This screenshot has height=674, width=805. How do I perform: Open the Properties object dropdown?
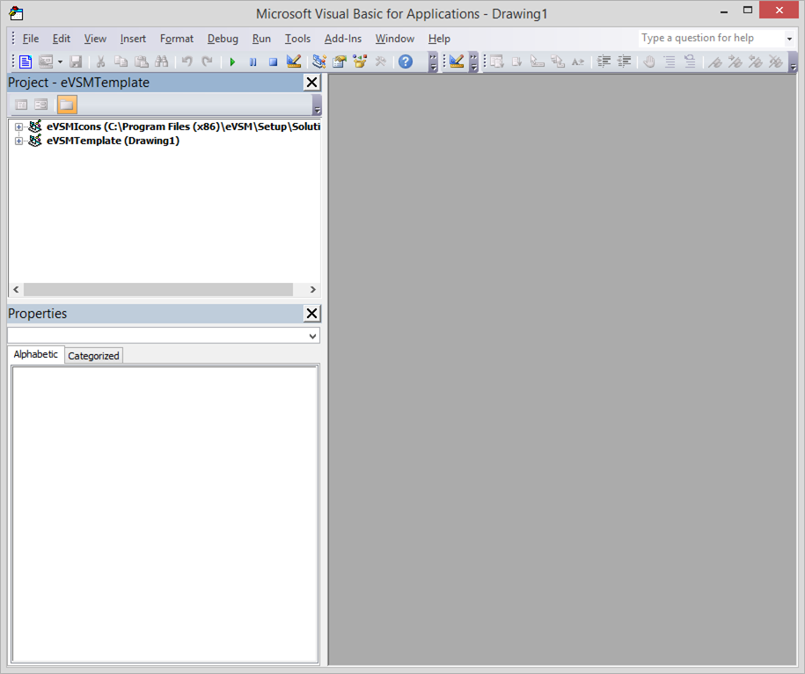[312, 336]
